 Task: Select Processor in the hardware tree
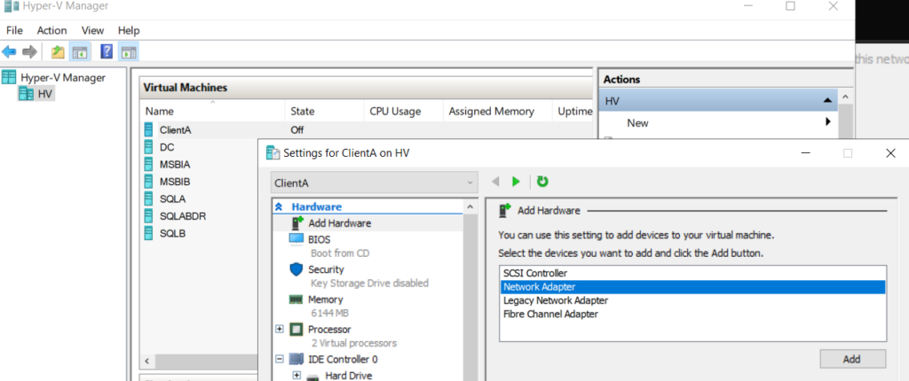(x=329, y=330)
